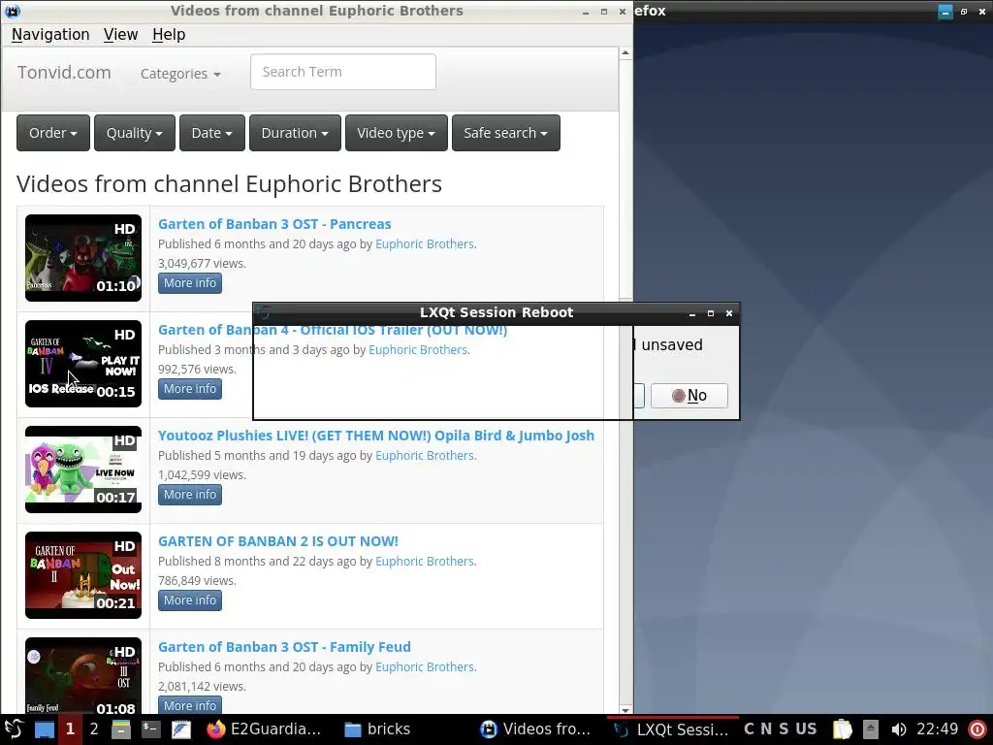Open Garten of Banban 3 OST - Family Feud link
This screenshot has width=993, height=745.
[x=284, y=647]
